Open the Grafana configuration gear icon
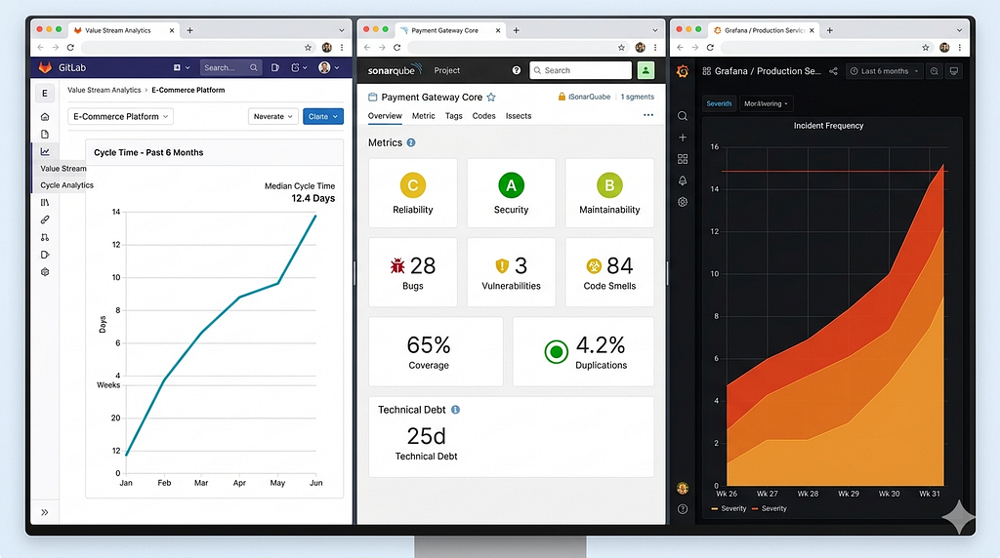This screenshot has height=558, width=1000. pos(683,202)
